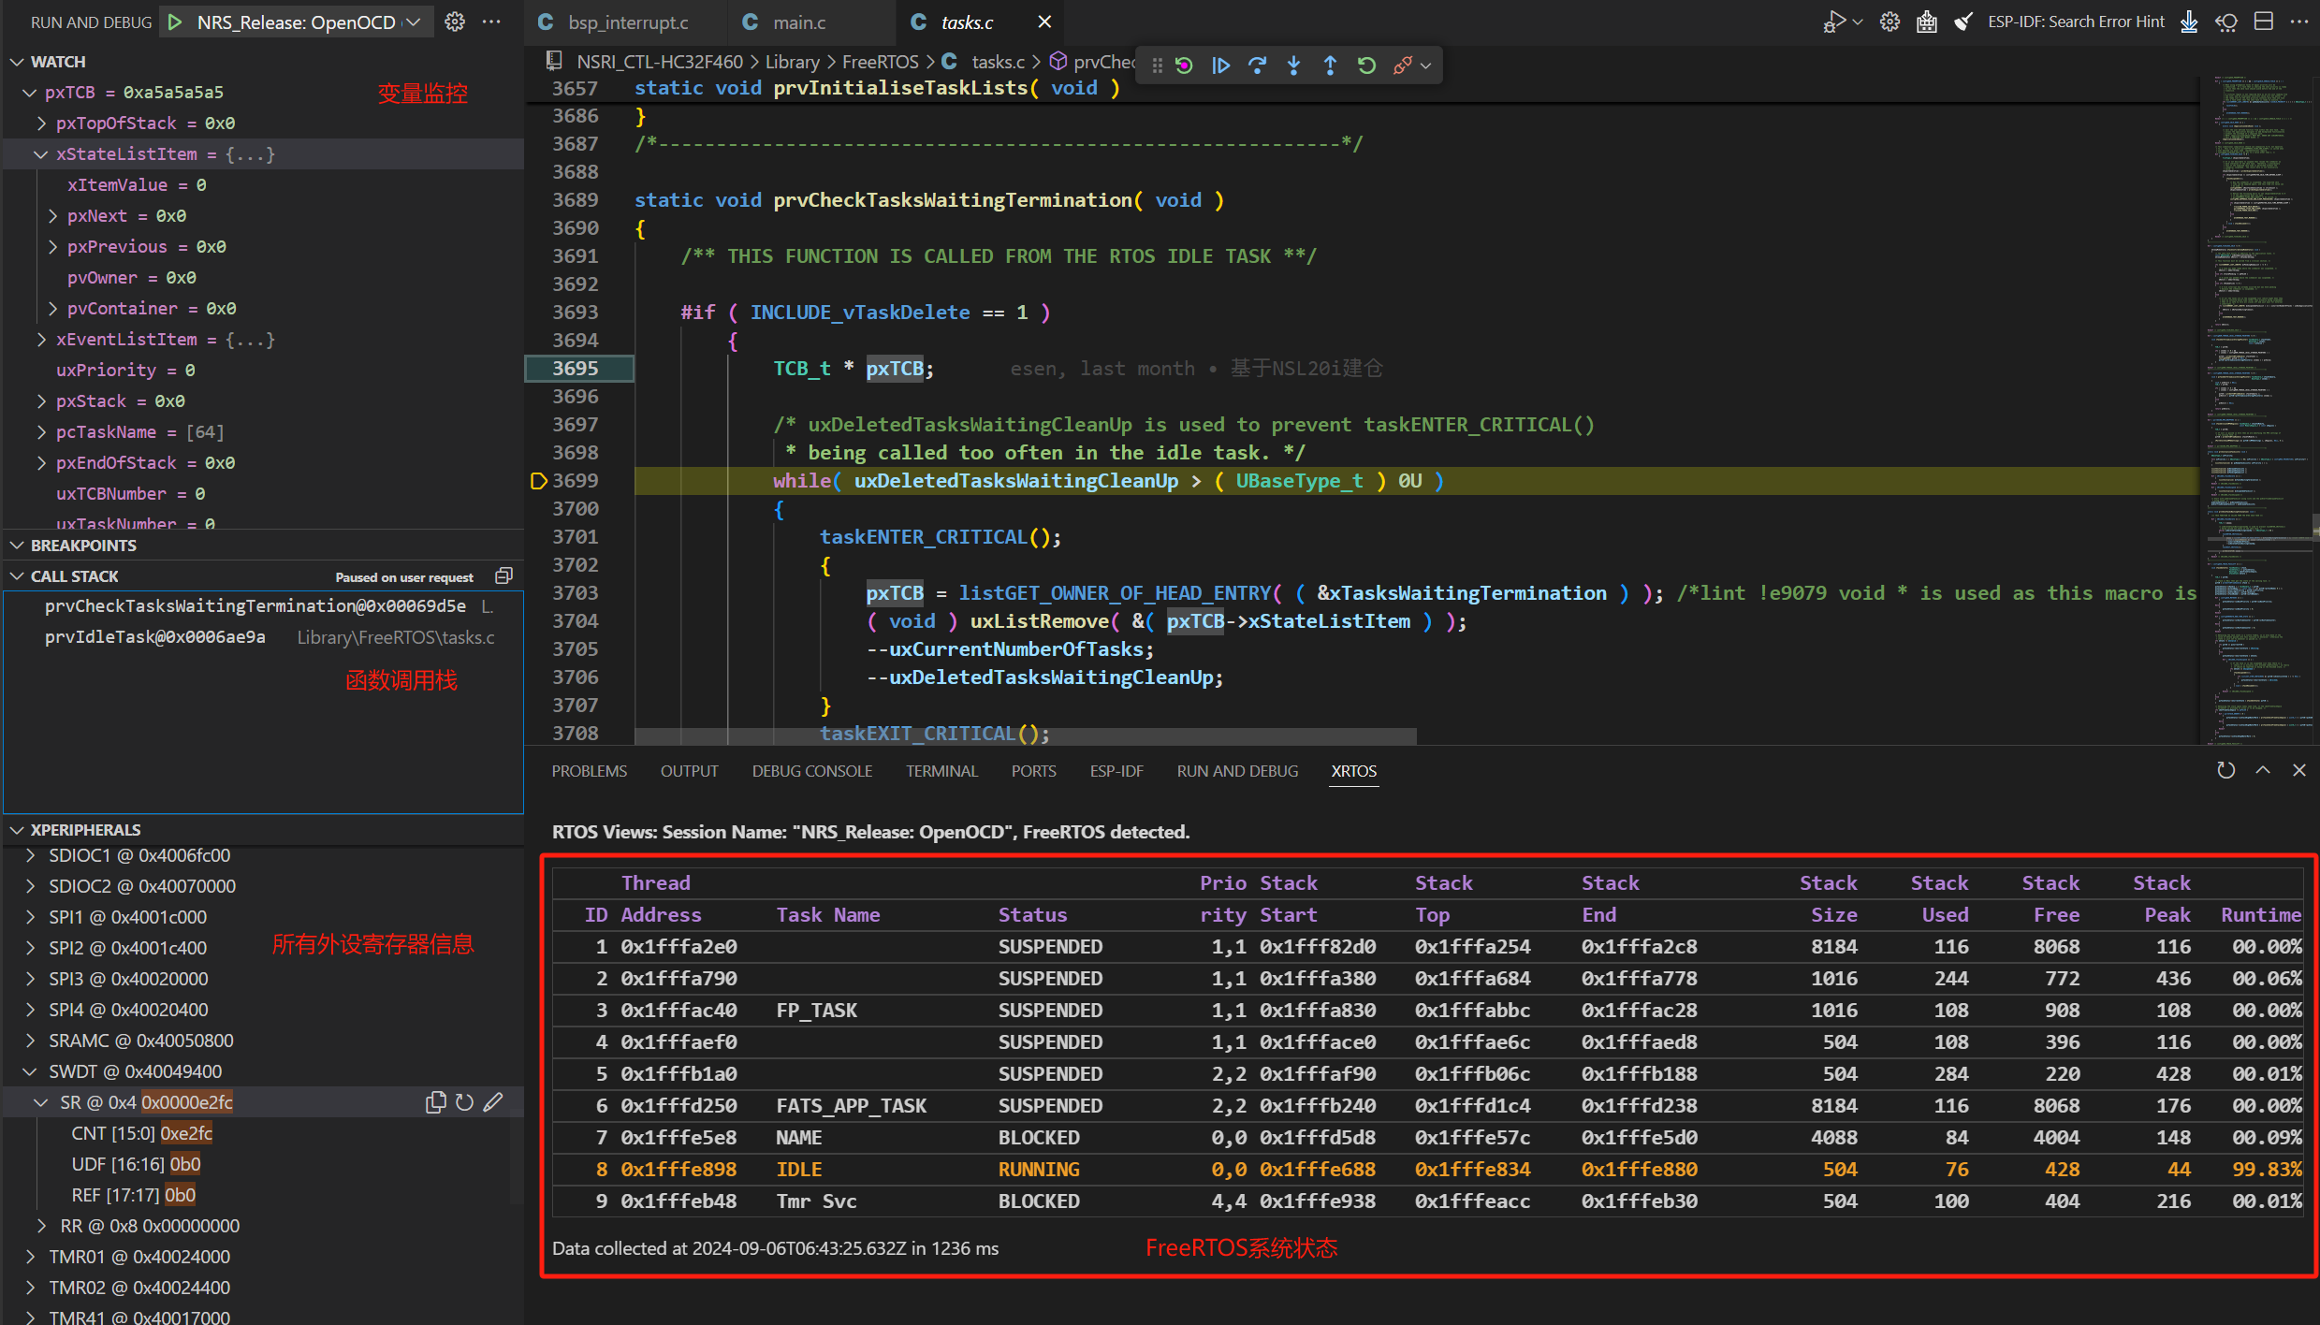The image size is (2320, 1325).
Task: Collapse all call stack entries icon
Action: [x=503, y=575]
